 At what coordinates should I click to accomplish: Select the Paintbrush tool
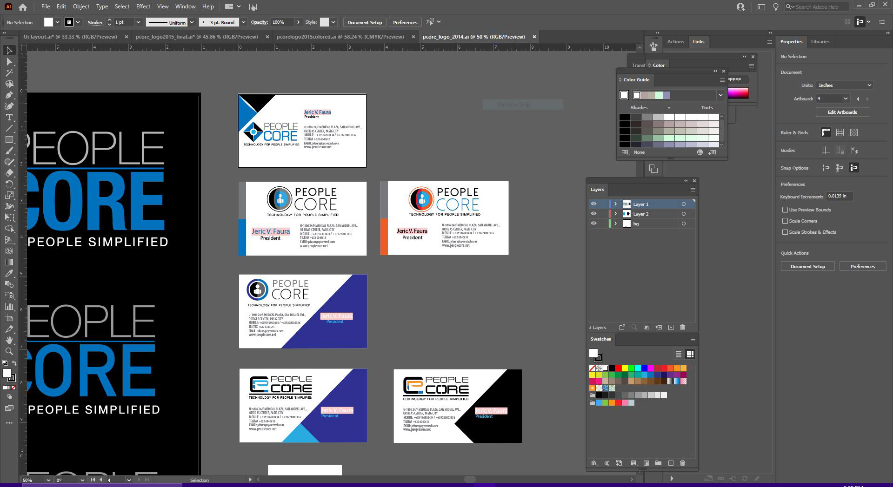[x=9, y=151]
